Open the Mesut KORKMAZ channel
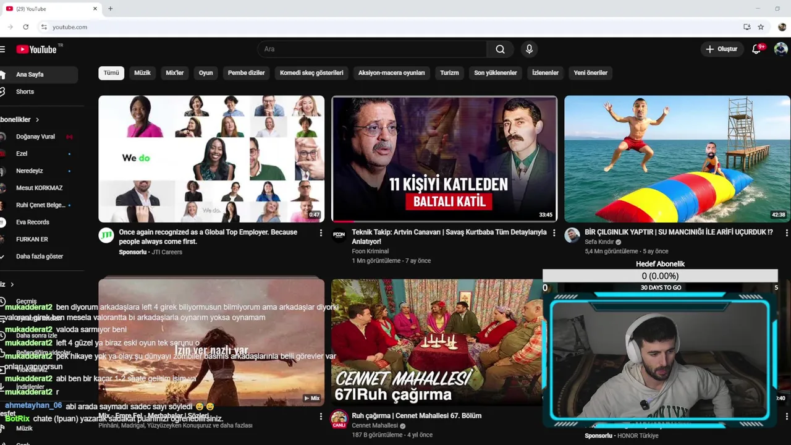 38,188
